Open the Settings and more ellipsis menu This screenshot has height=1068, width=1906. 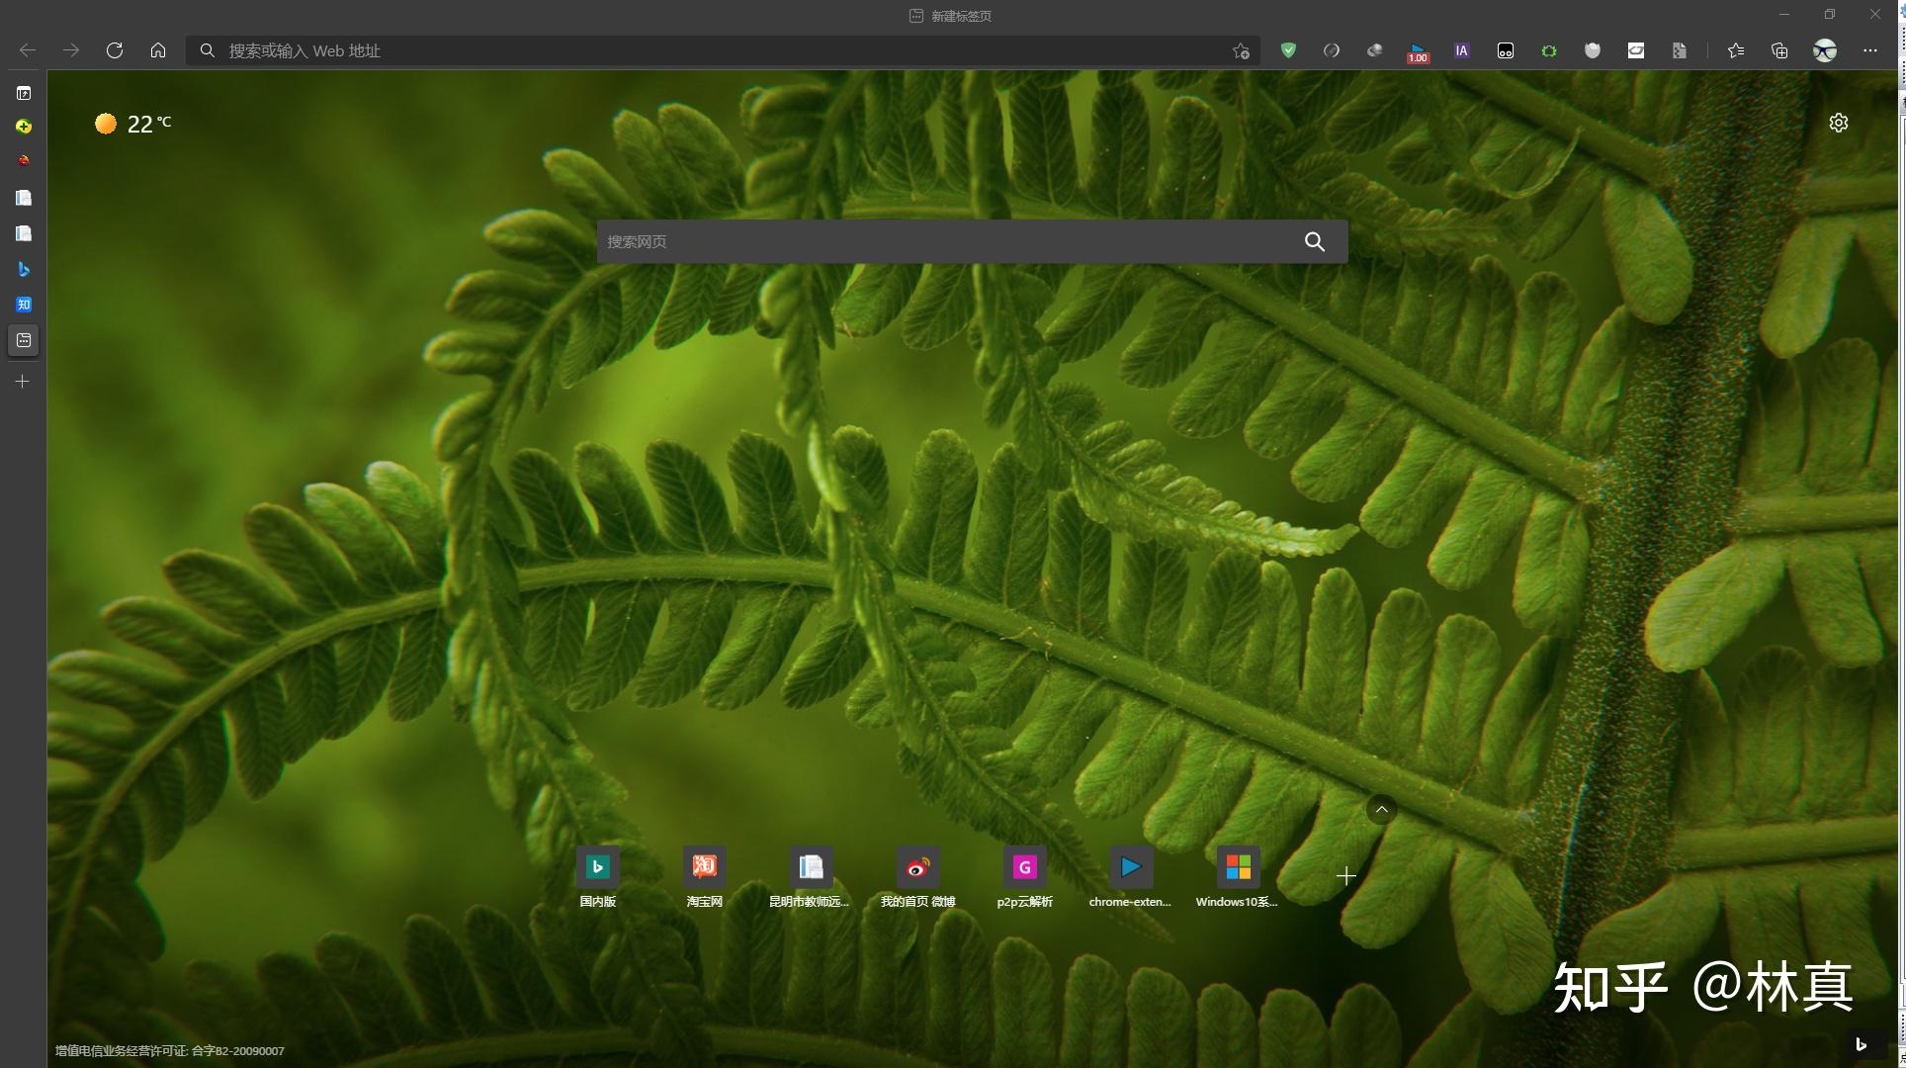coord(1870,50)
